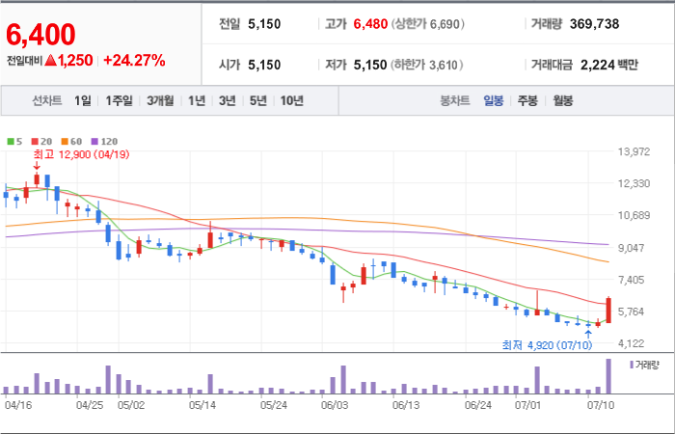Show the 5년 line chart
The height and width of the screenshot is (434, 675).
pyautogui.click(x=258, y=101)
